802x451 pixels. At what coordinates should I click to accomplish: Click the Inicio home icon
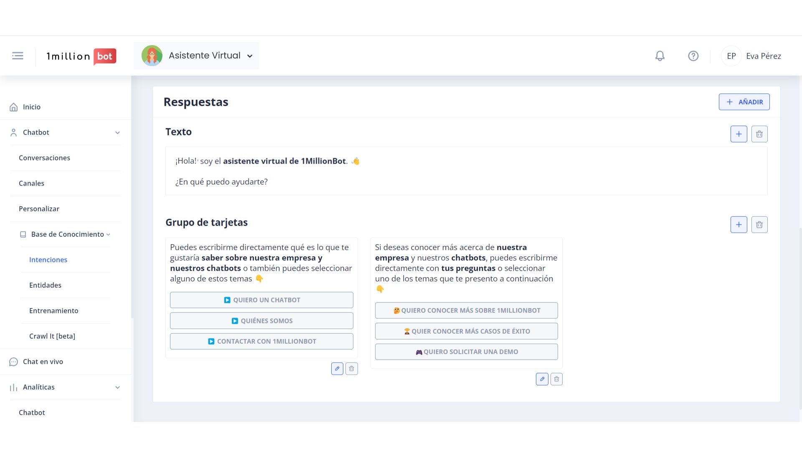(14, 107)
